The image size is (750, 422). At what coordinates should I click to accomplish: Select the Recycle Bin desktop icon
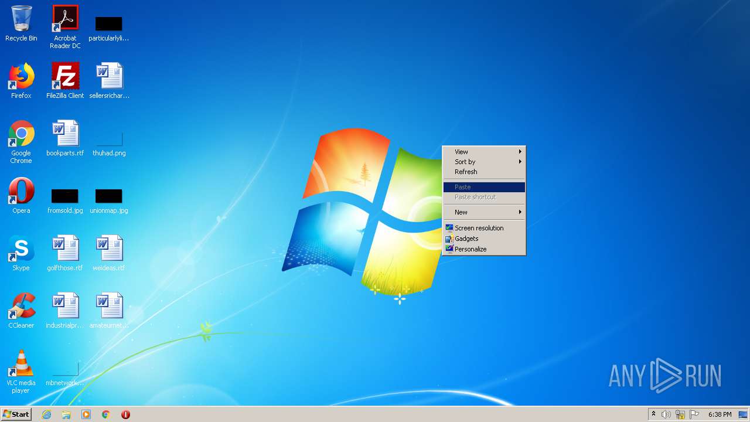pyautogui.click(x=21, y=23)
